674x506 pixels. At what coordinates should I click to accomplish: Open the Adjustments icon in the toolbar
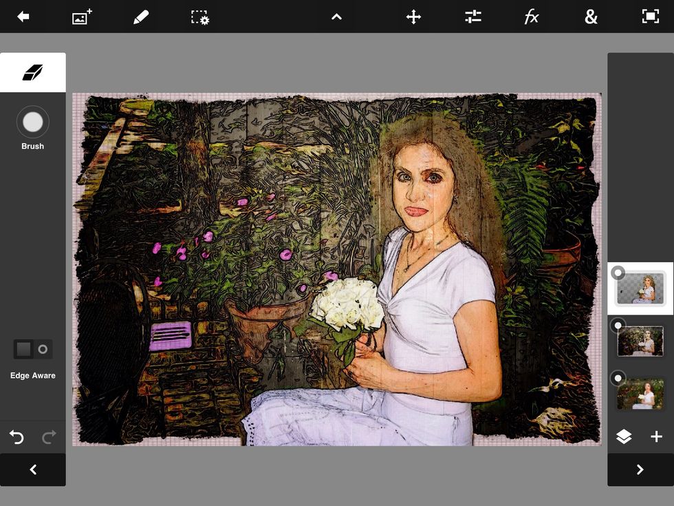pos(472,17)
